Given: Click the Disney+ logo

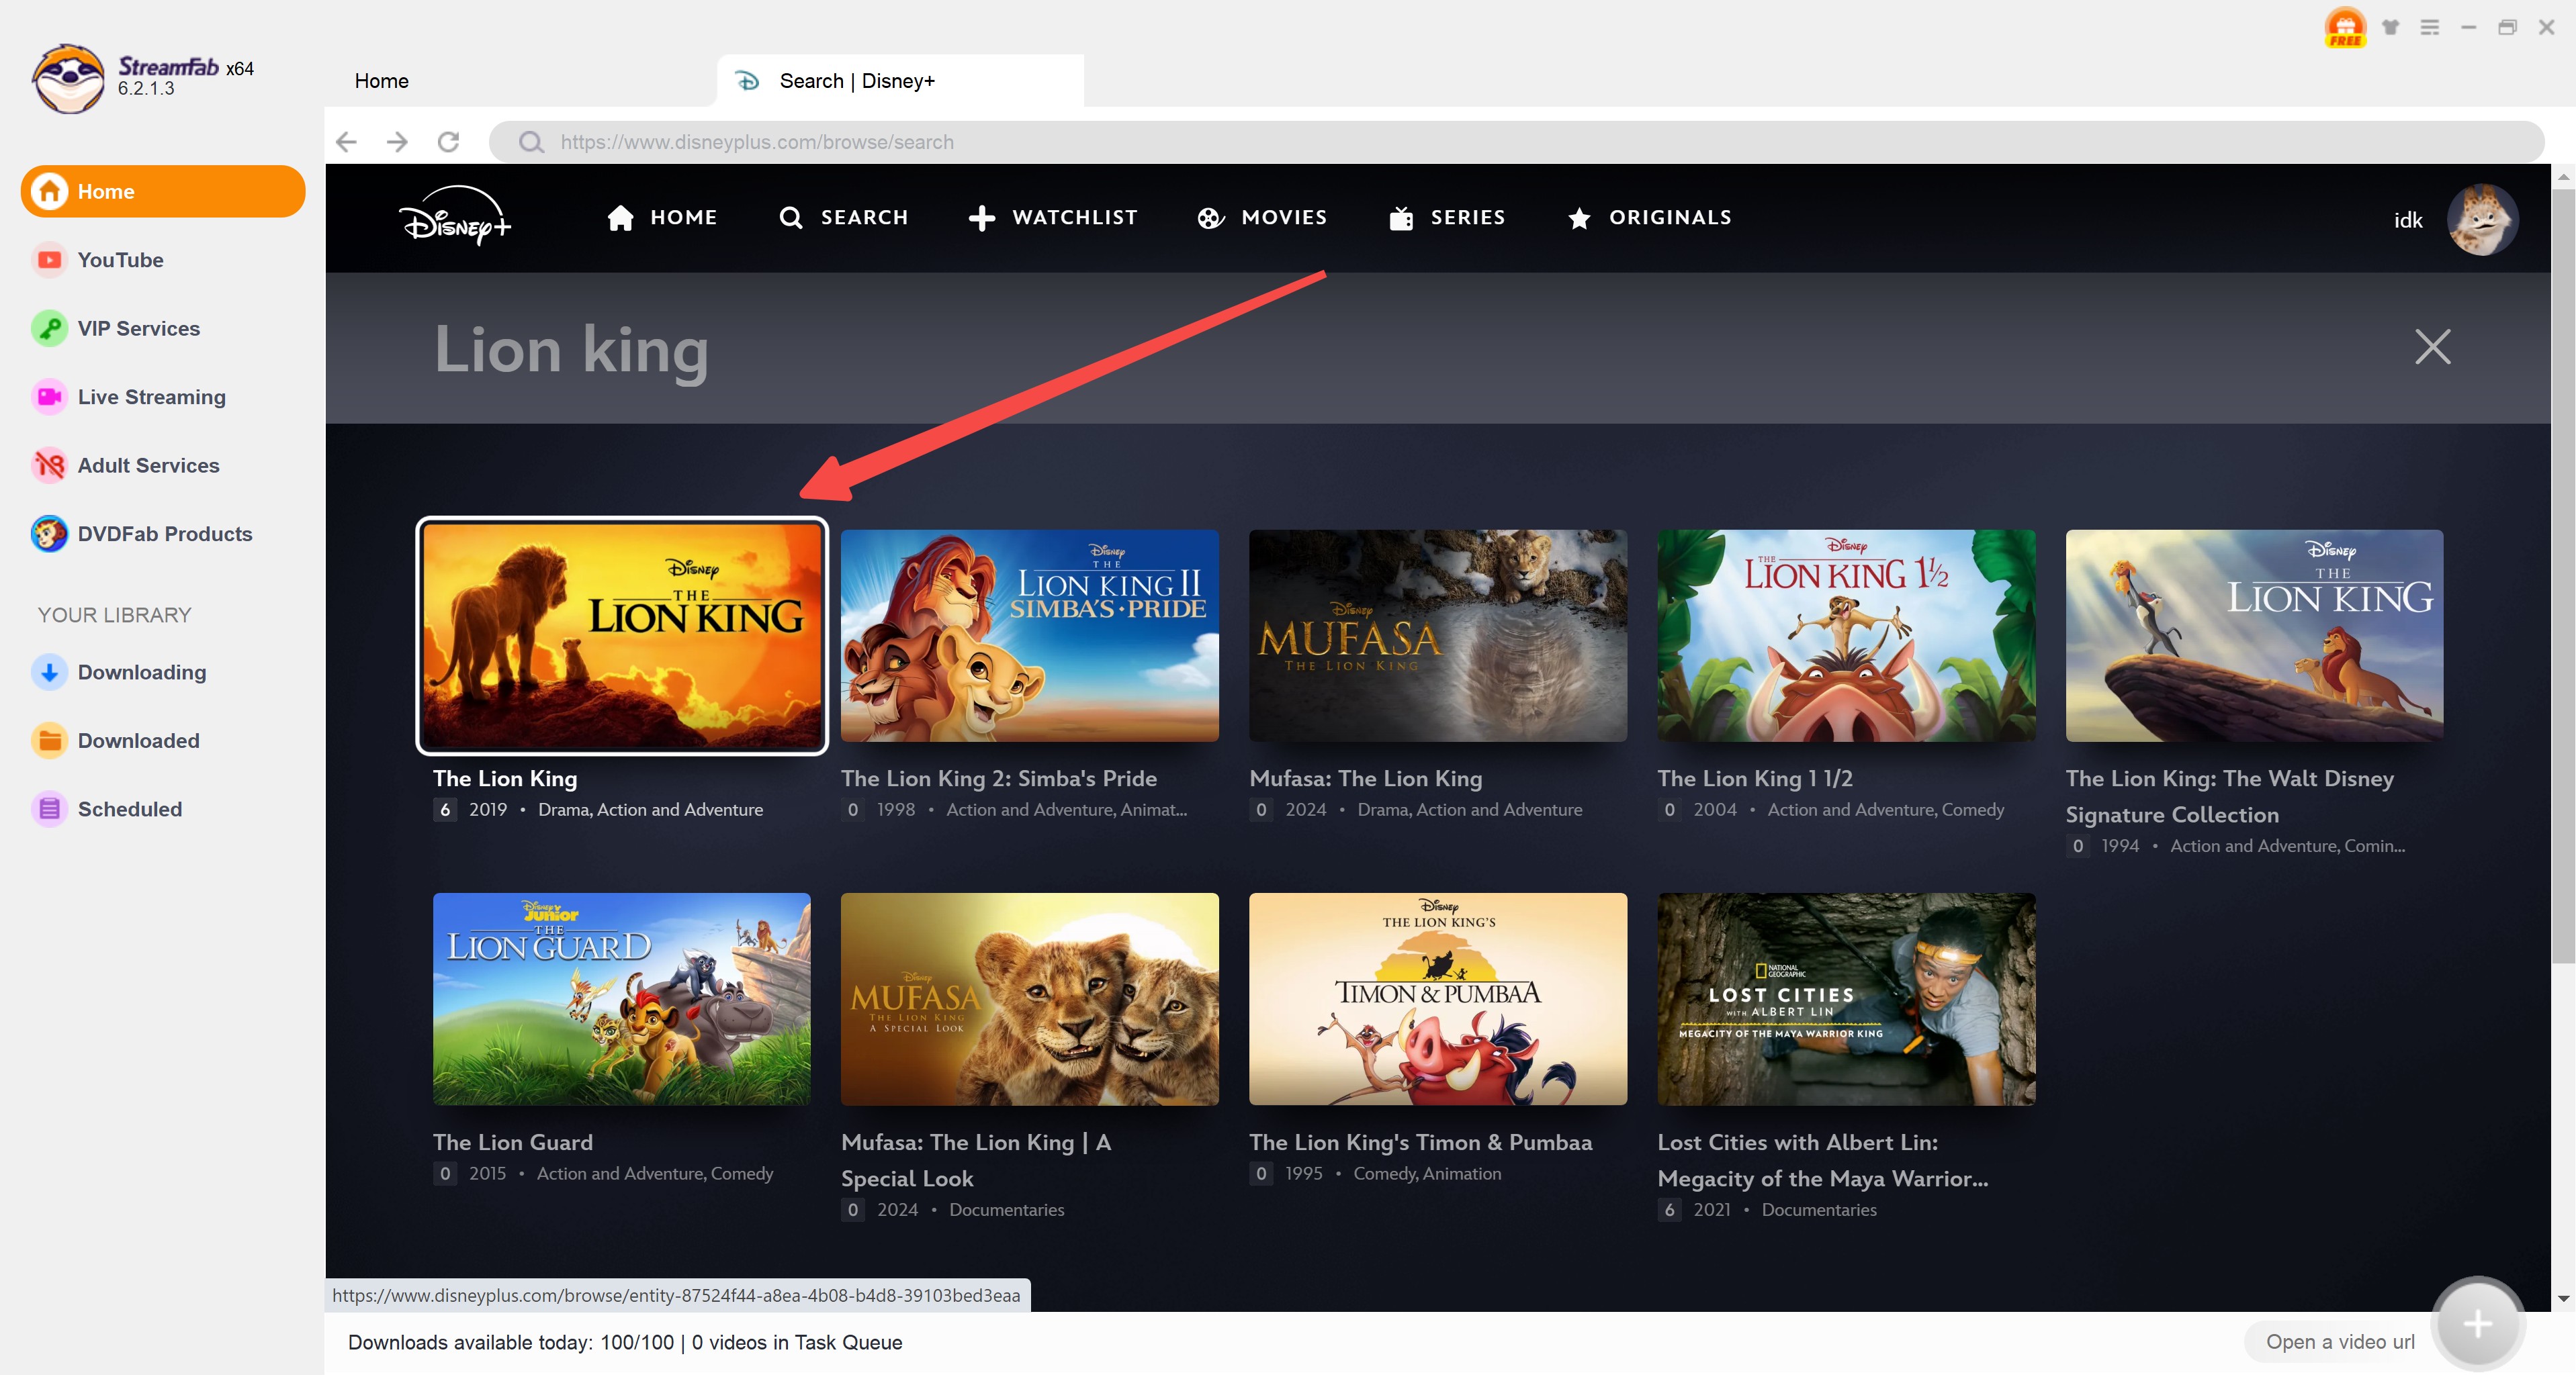Looking at the screenshot, I should (455, 217).
